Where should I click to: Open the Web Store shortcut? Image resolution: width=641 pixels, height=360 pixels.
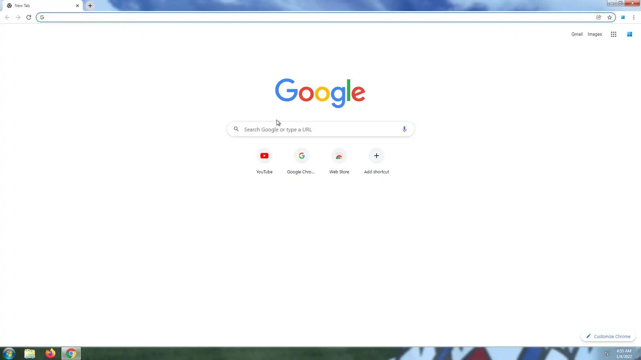click(339, 156)
